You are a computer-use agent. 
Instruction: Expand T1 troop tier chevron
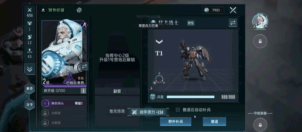point(159,42)
